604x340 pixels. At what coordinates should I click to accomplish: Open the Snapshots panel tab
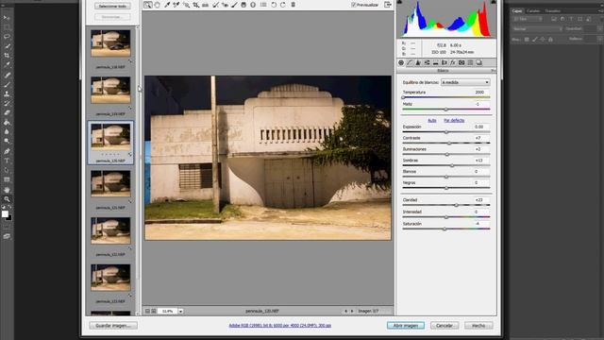478,62
